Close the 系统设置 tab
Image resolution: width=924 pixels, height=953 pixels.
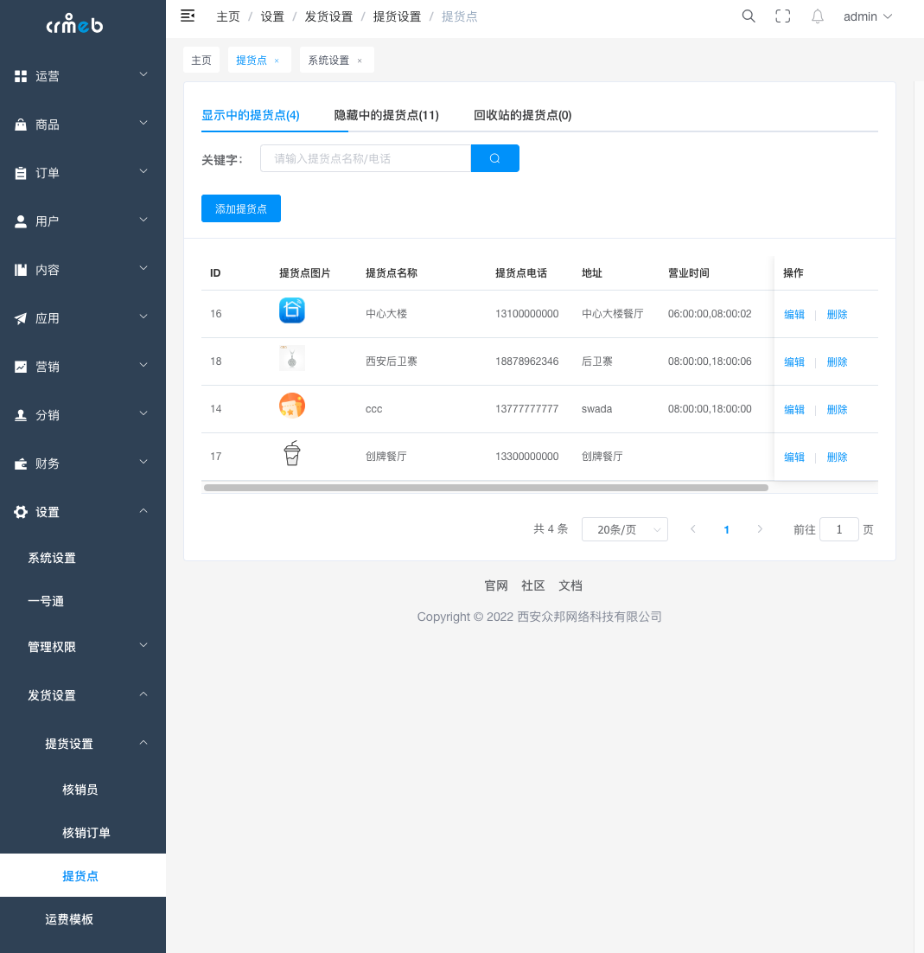click(x=360, y=61)
